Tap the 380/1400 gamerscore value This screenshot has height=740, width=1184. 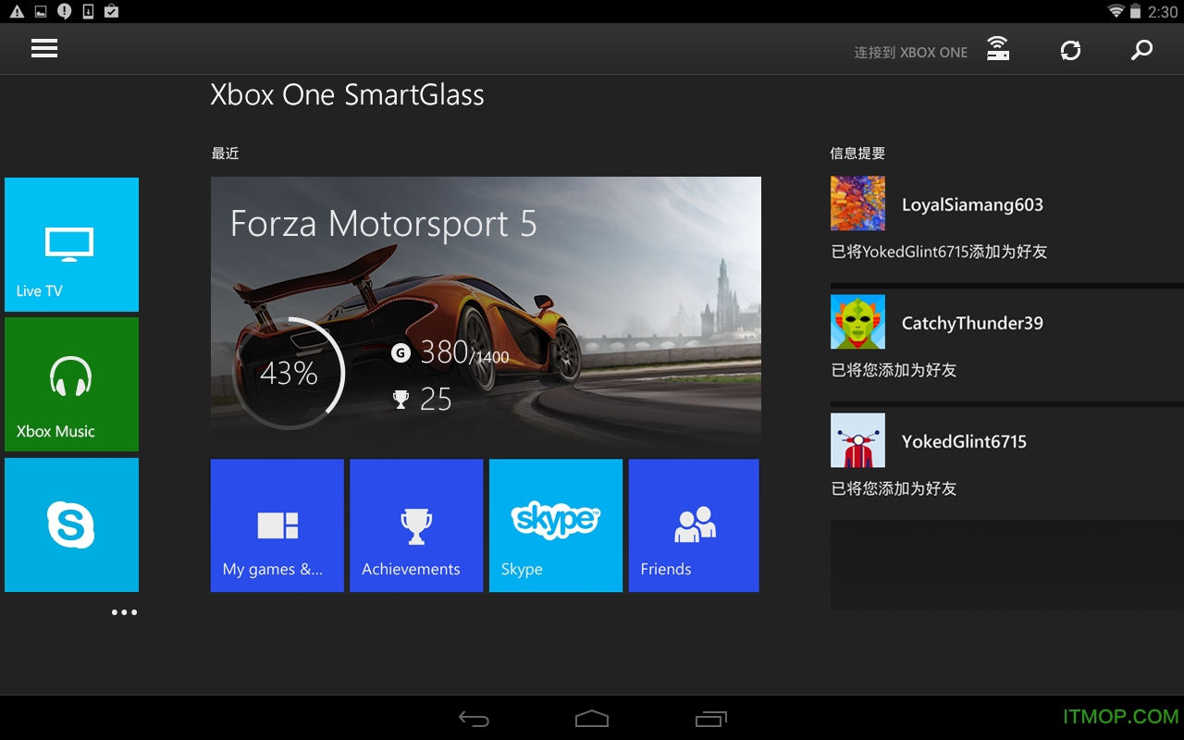pos(464,352)
